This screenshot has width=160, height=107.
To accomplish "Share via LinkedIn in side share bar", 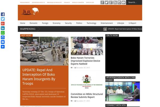I will click(x=3, y=28).
